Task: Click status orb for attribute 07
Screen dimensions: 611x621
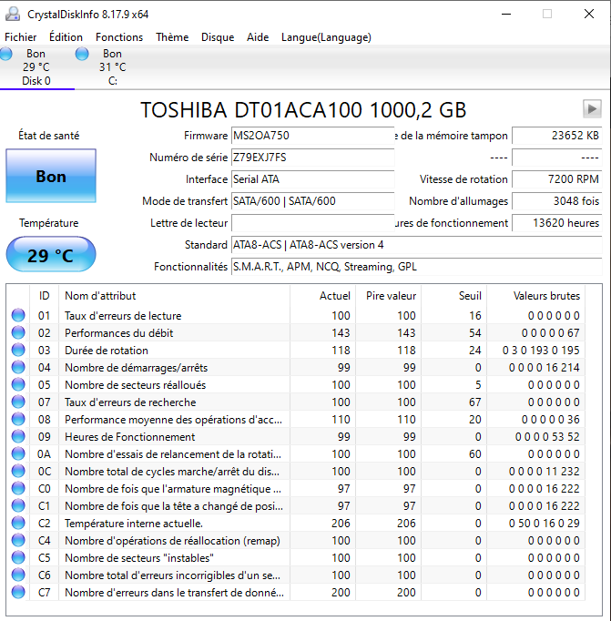Action: 18,402
